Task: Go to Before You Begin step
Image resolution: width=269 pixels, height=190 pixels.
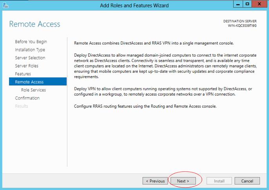Action: pos(31,42)
